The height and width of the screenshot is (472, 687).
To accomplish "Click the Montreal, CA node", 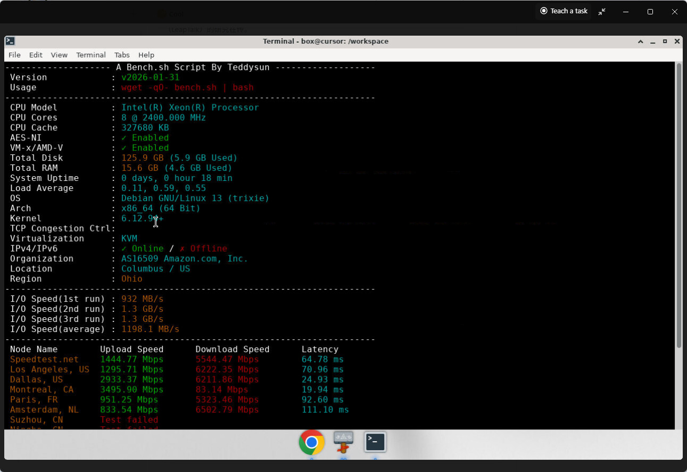I will [x=42, y=390].
